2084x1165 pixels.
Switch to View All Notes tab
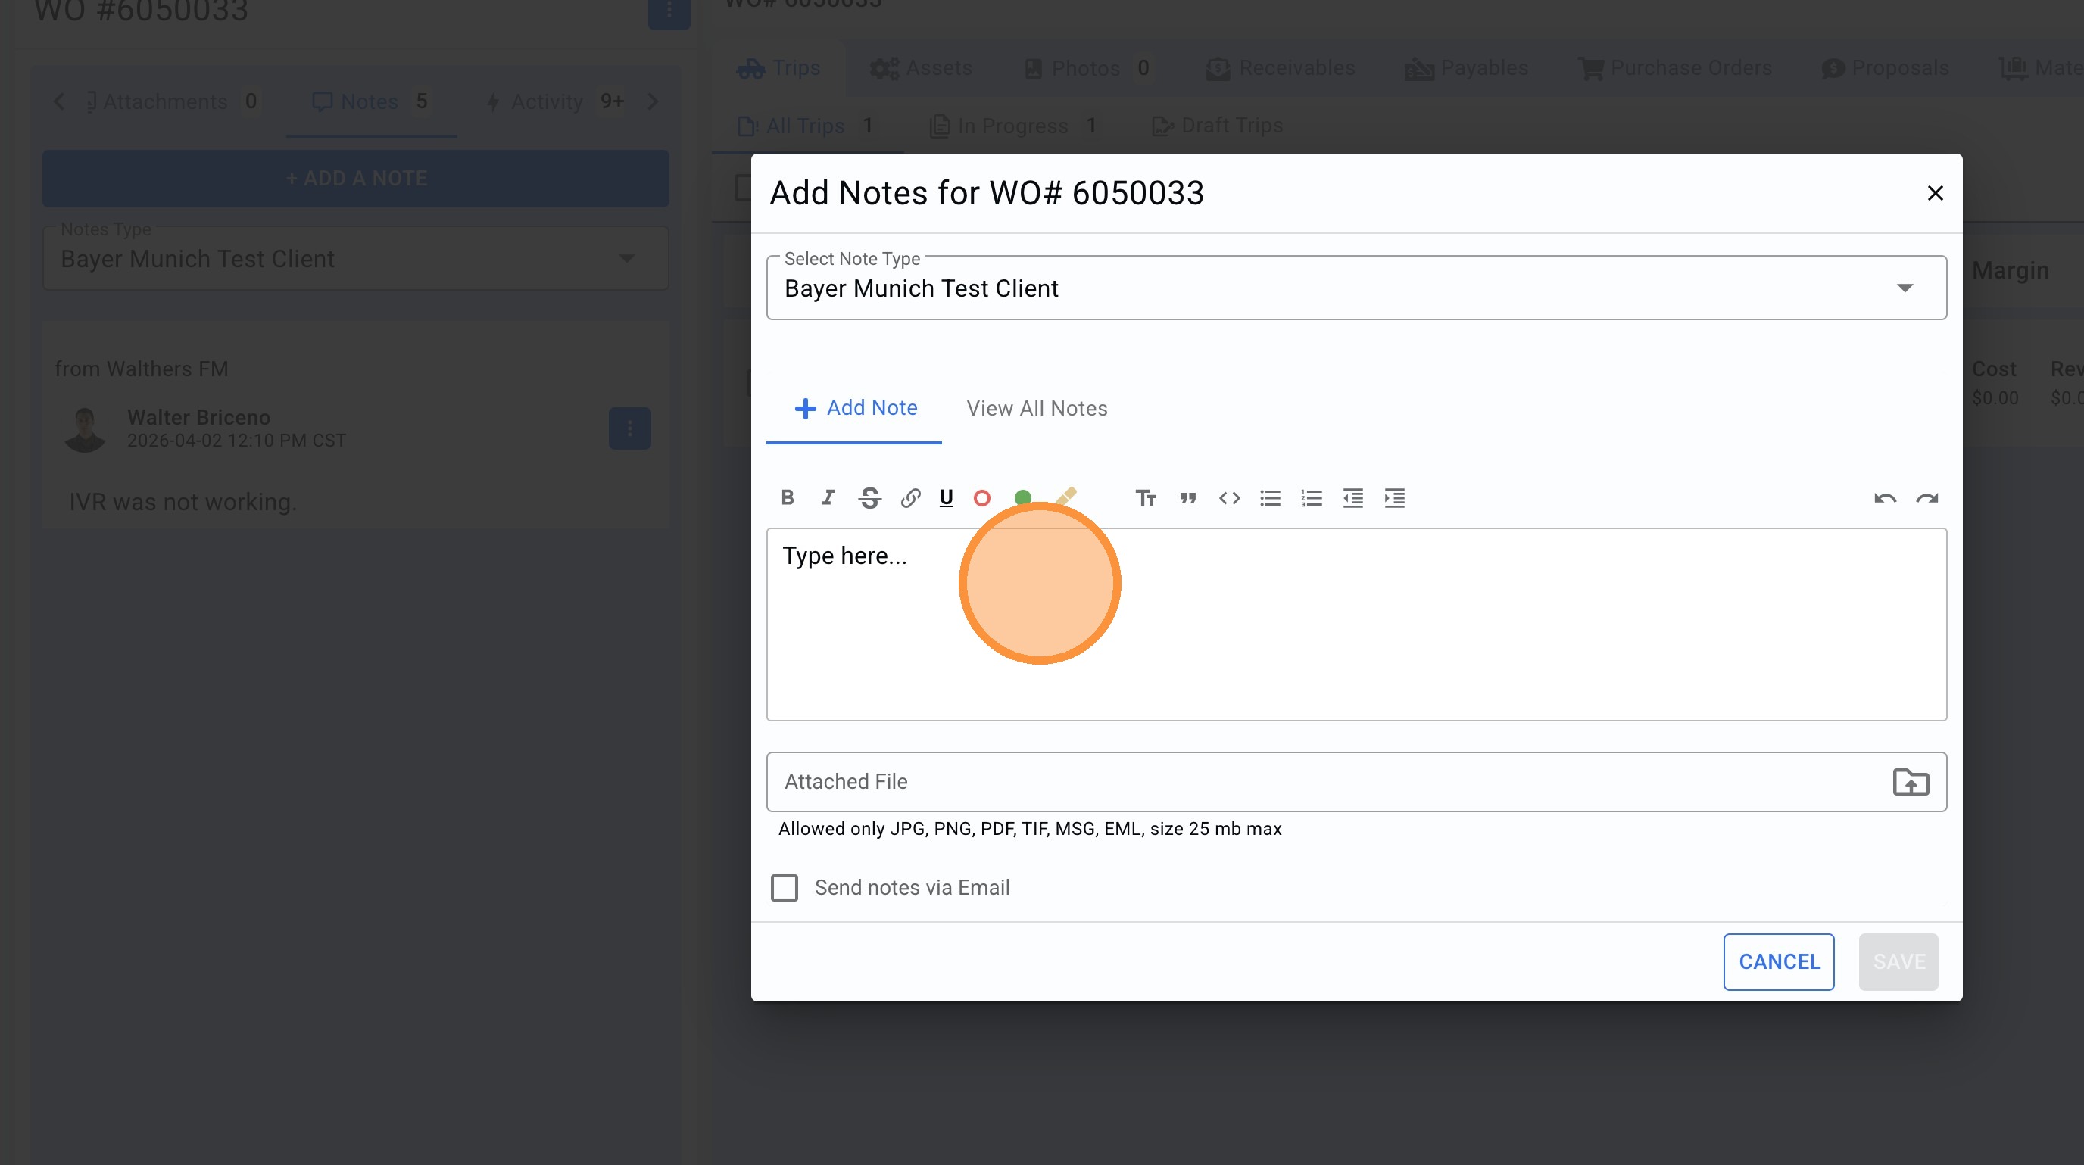click(1037, 408)
